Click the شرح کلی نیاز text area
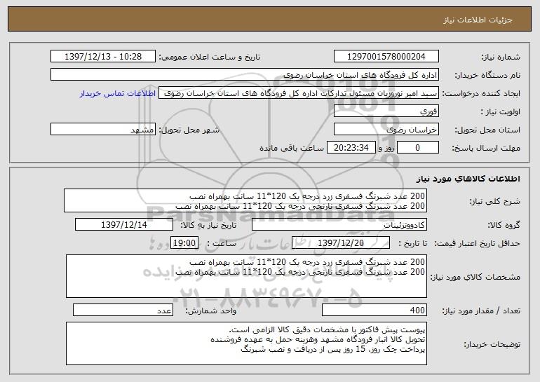This screenshot has height=382, width=540. pos(245,200)
